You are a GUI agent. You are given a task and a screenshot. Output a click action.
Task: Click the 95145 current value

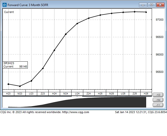[23, 66]
